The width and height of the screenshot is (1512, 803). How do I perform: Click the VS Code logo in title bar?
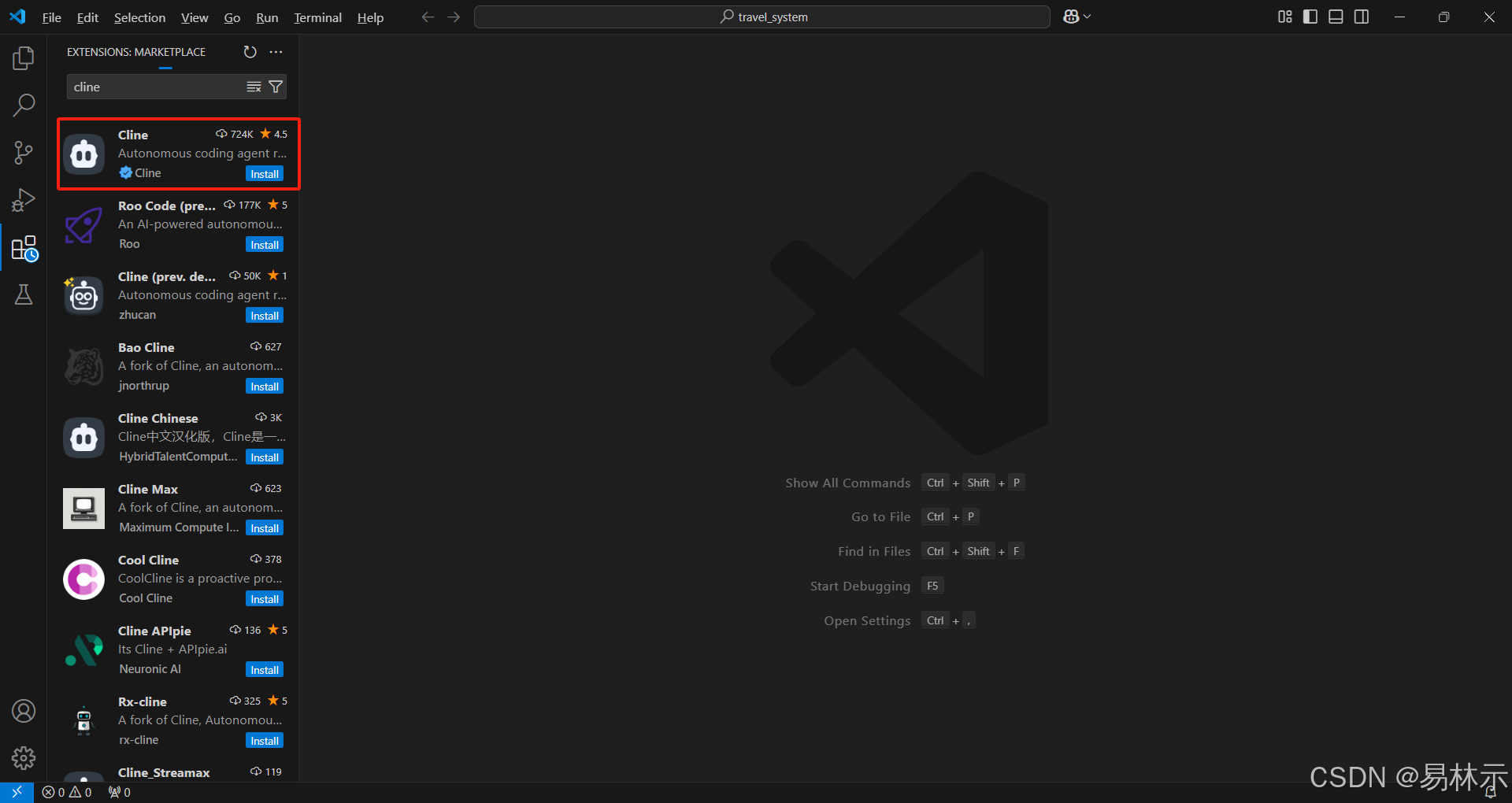pyautogui.click(x=17, y=17)
